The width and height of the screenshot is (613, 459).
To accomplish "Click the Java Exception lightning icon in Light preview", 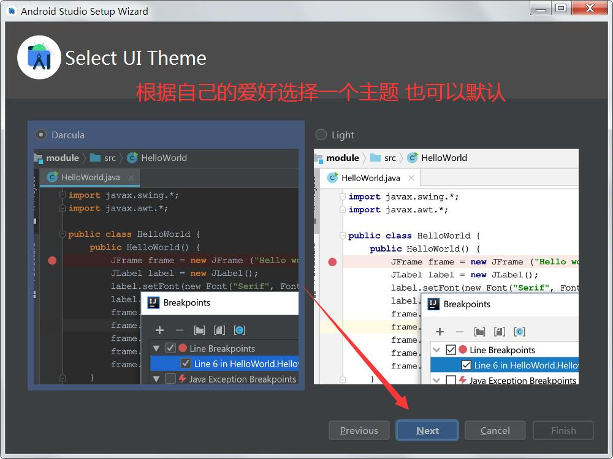I will pyautogui.click(x=462, y=380).
